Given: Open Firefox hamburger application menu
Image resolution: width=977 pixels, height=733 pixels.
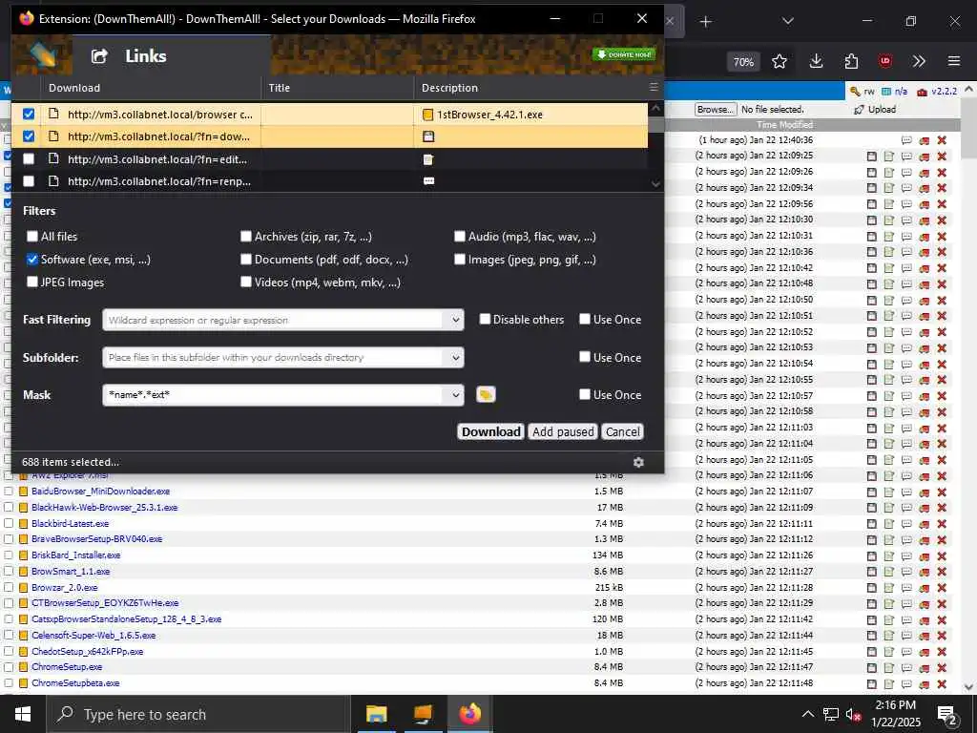Looking at the screenshot, I should (954, 61).
